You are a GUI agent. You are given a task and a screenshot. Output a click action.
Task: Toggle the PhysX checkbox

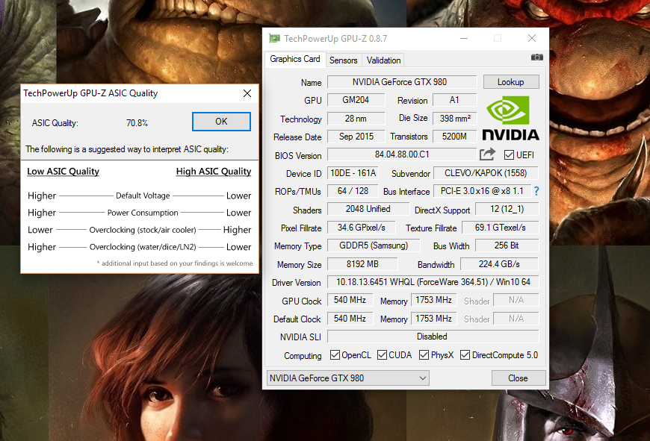(x=424, y=355)
